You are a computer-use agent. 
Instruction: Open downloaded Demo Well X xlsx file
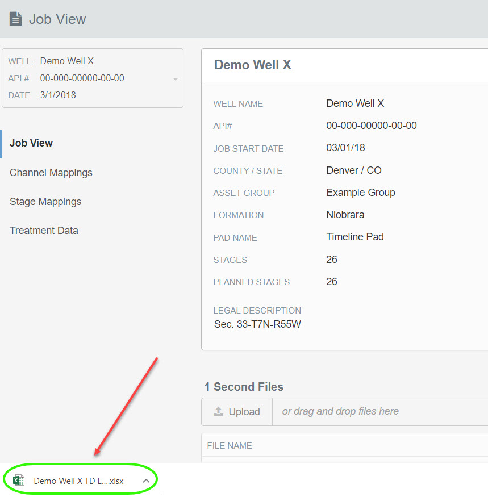(78, 481)
